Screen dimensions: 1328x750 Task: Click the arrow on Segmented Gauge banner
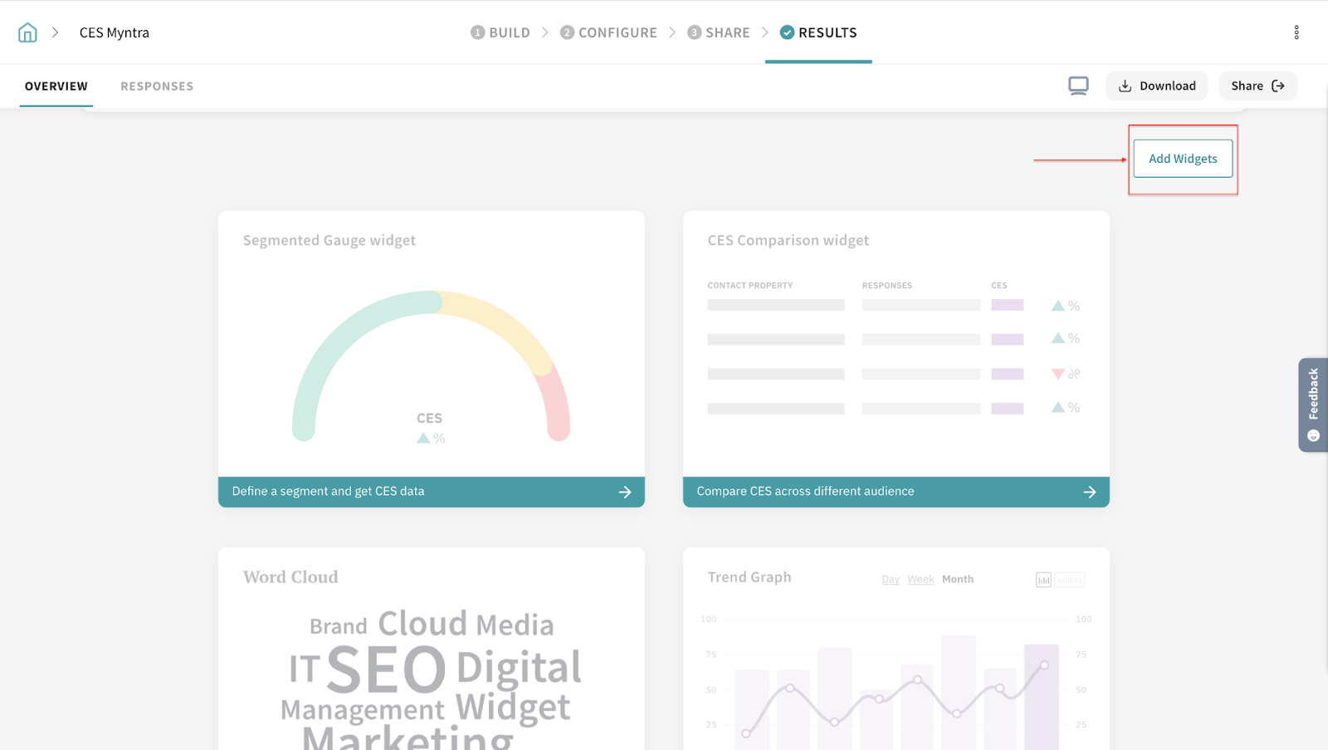(625, 492)
